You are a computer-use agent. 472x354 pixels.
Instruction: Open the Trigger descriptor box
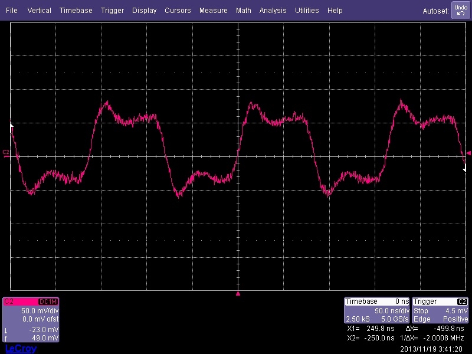(441, 310)
